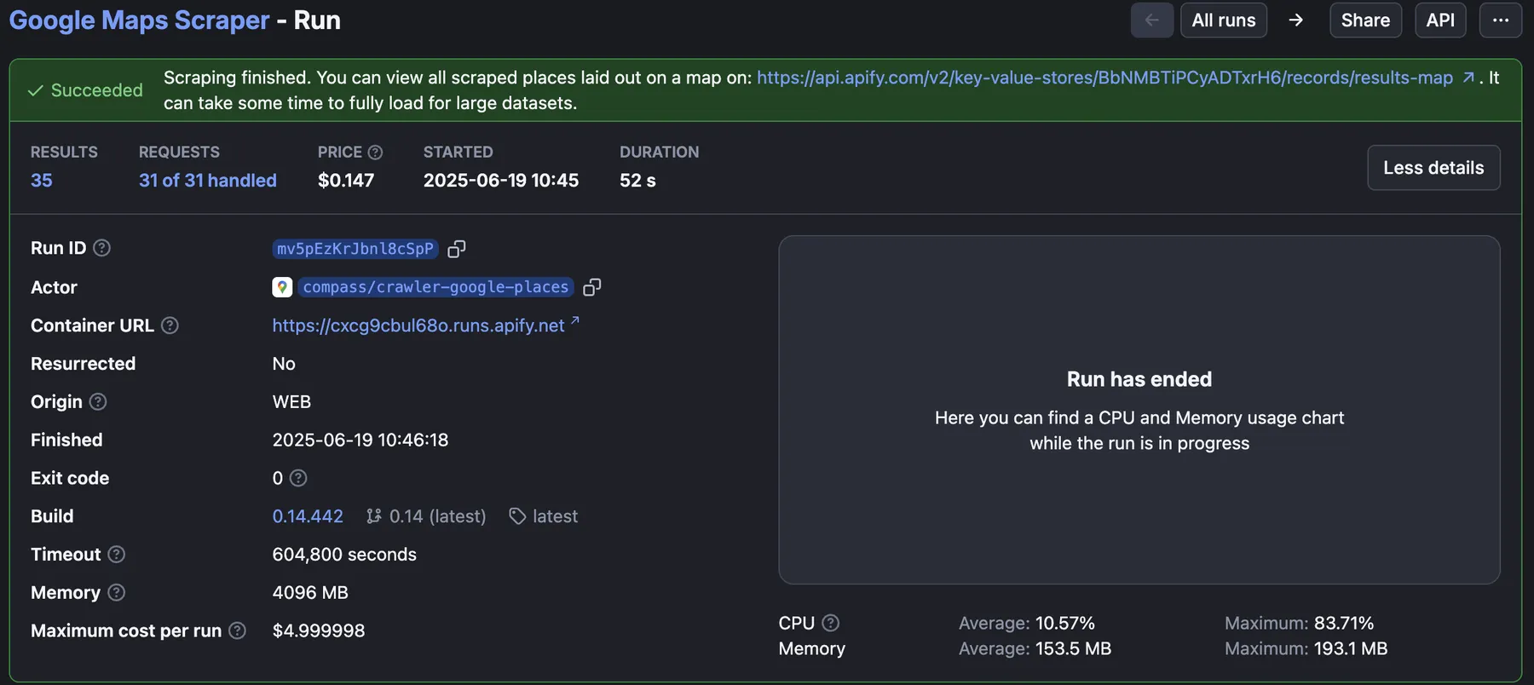Collapse run info with Less details
This screenshot has width=1534, height=685.
(1433, 168)
